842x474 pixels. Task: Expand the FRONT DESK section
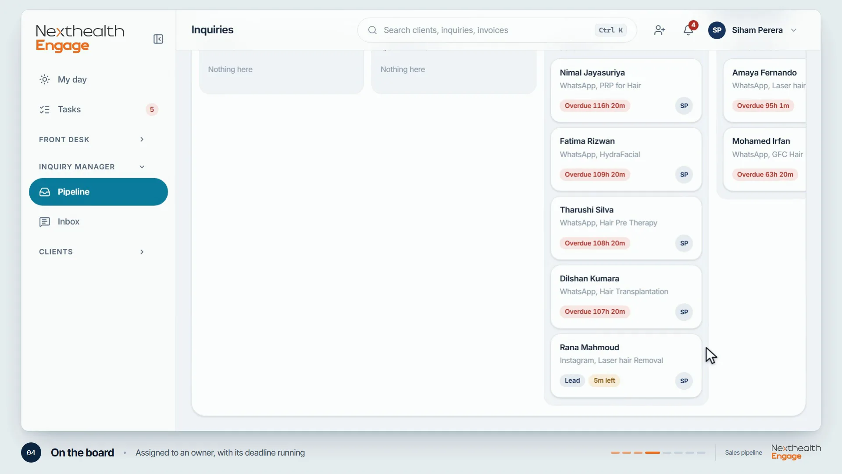point(92,140)
